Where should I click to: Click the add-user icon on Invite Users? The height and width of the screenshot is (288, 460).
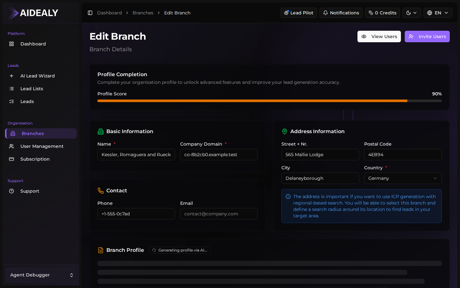click(x=411, y=36)
